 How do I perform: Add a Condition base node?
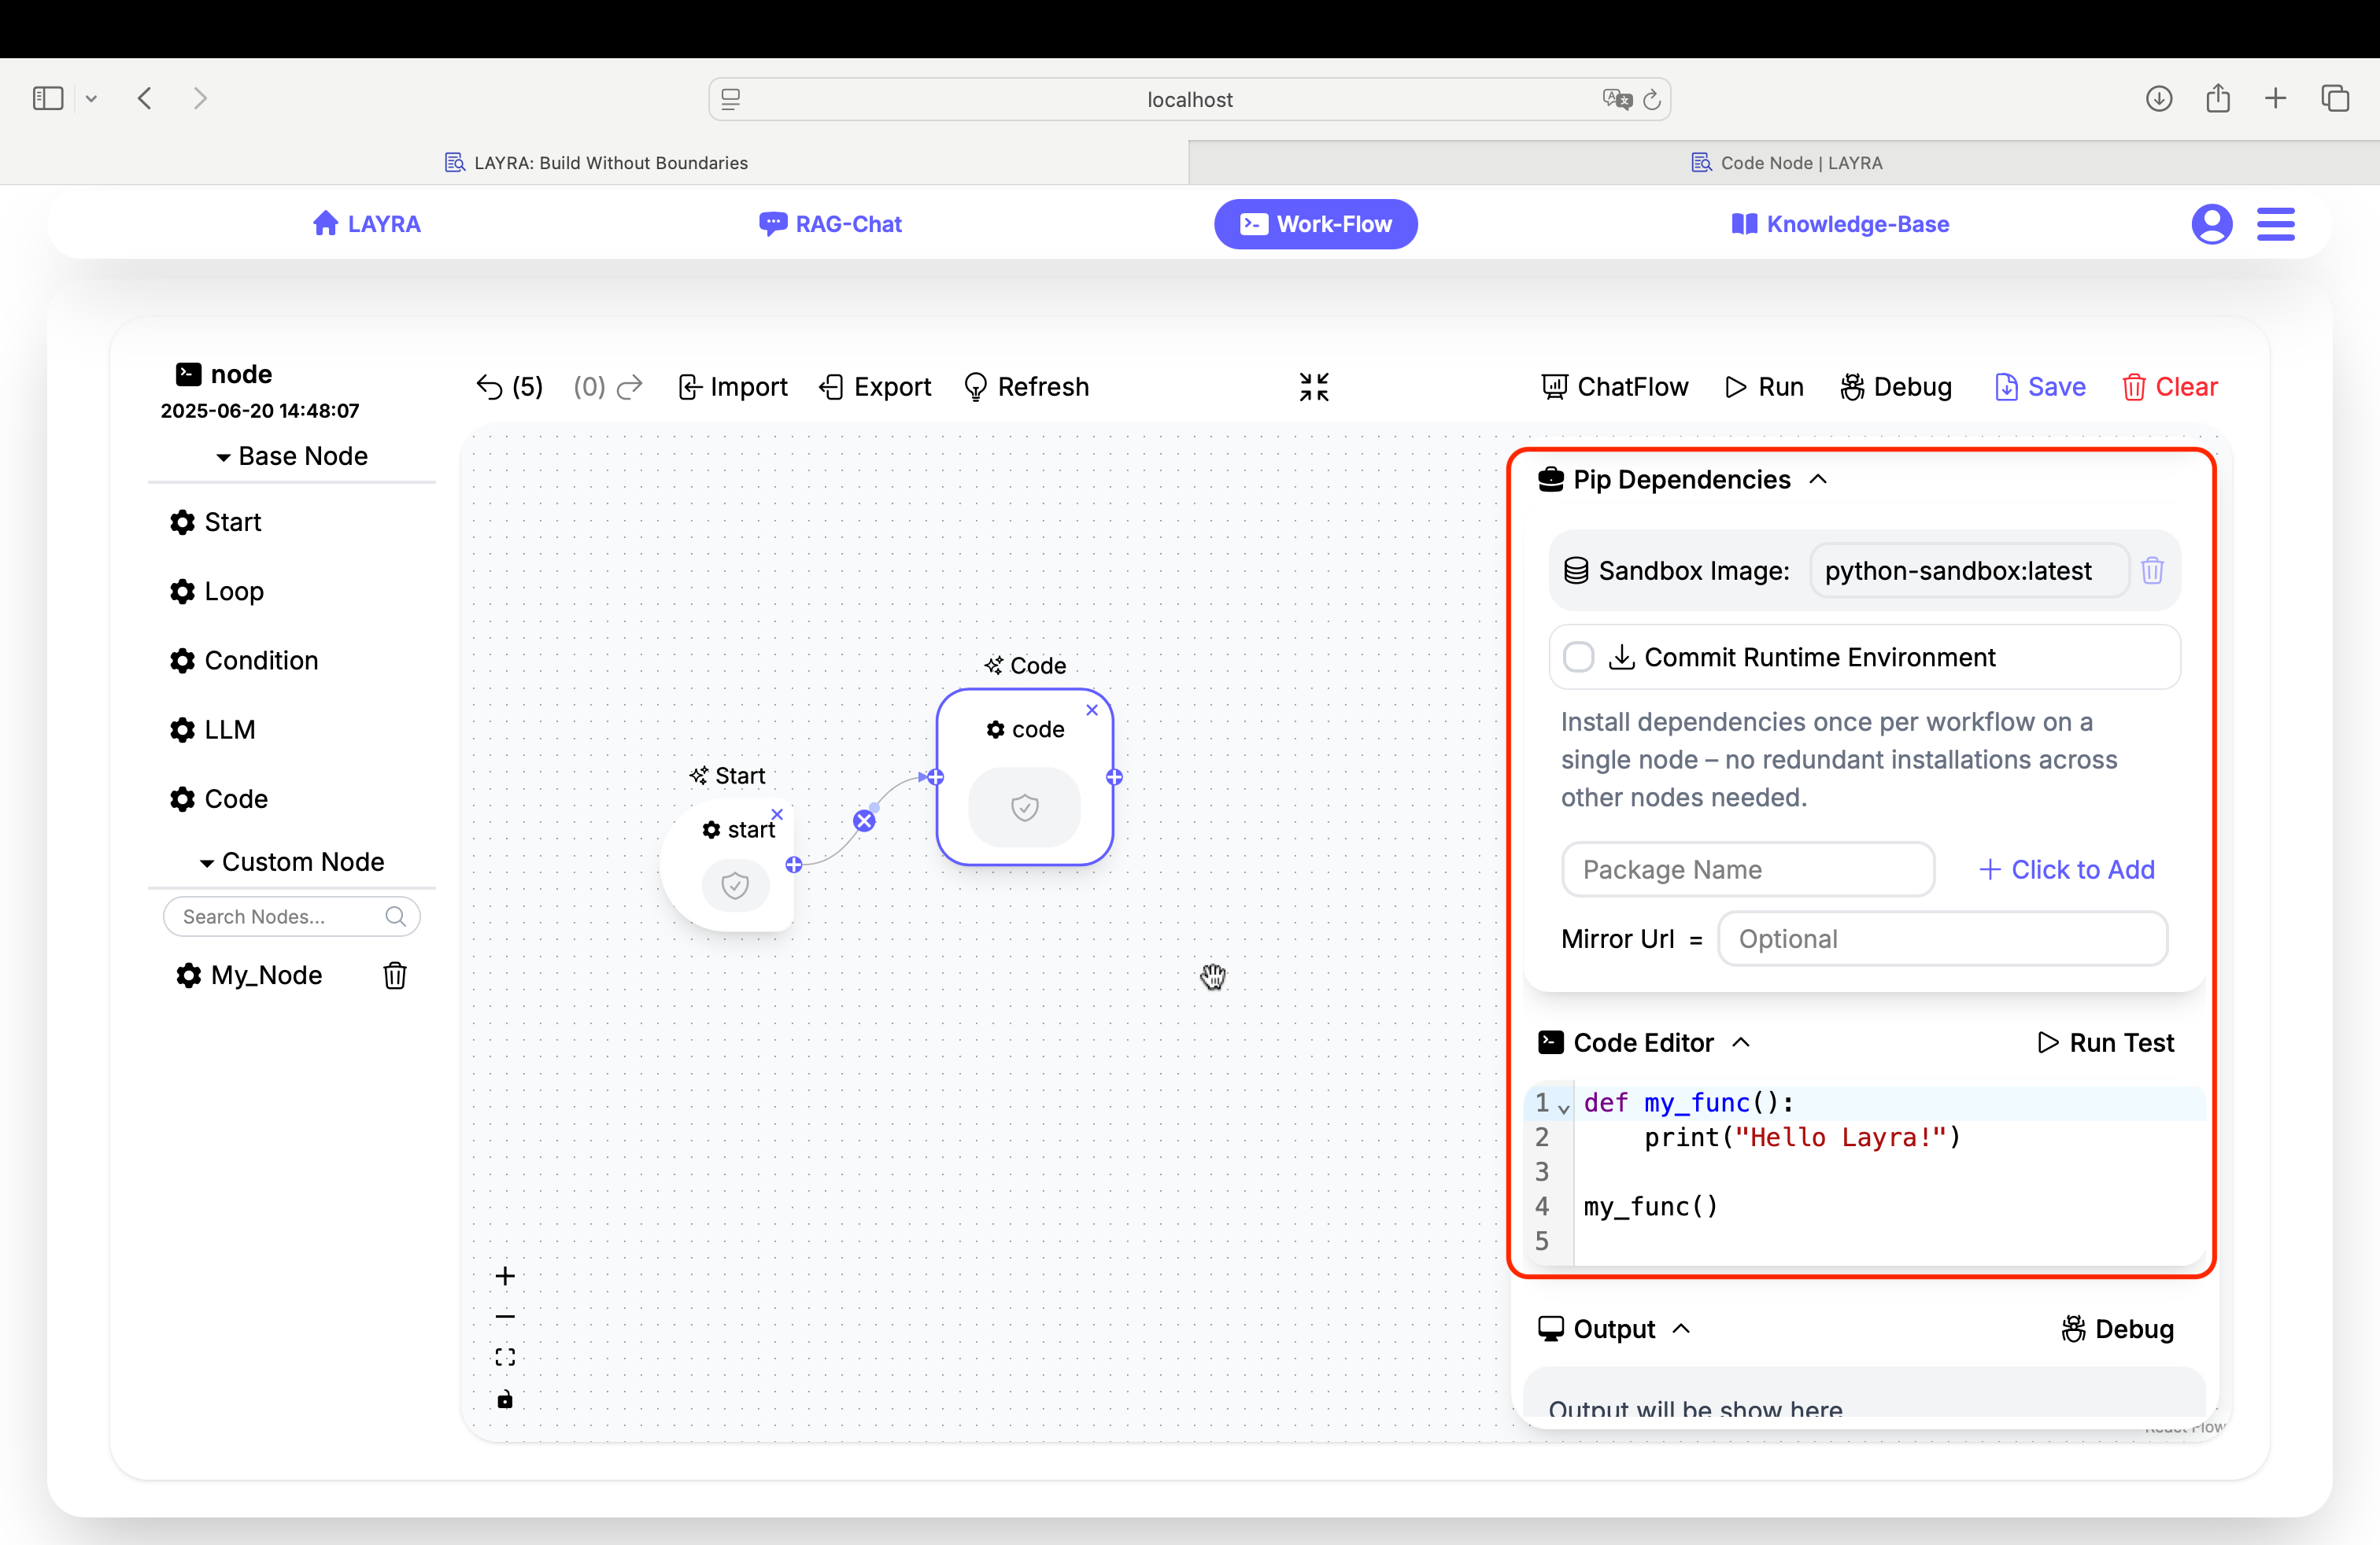pyautogui.click(x=244, y=661)
